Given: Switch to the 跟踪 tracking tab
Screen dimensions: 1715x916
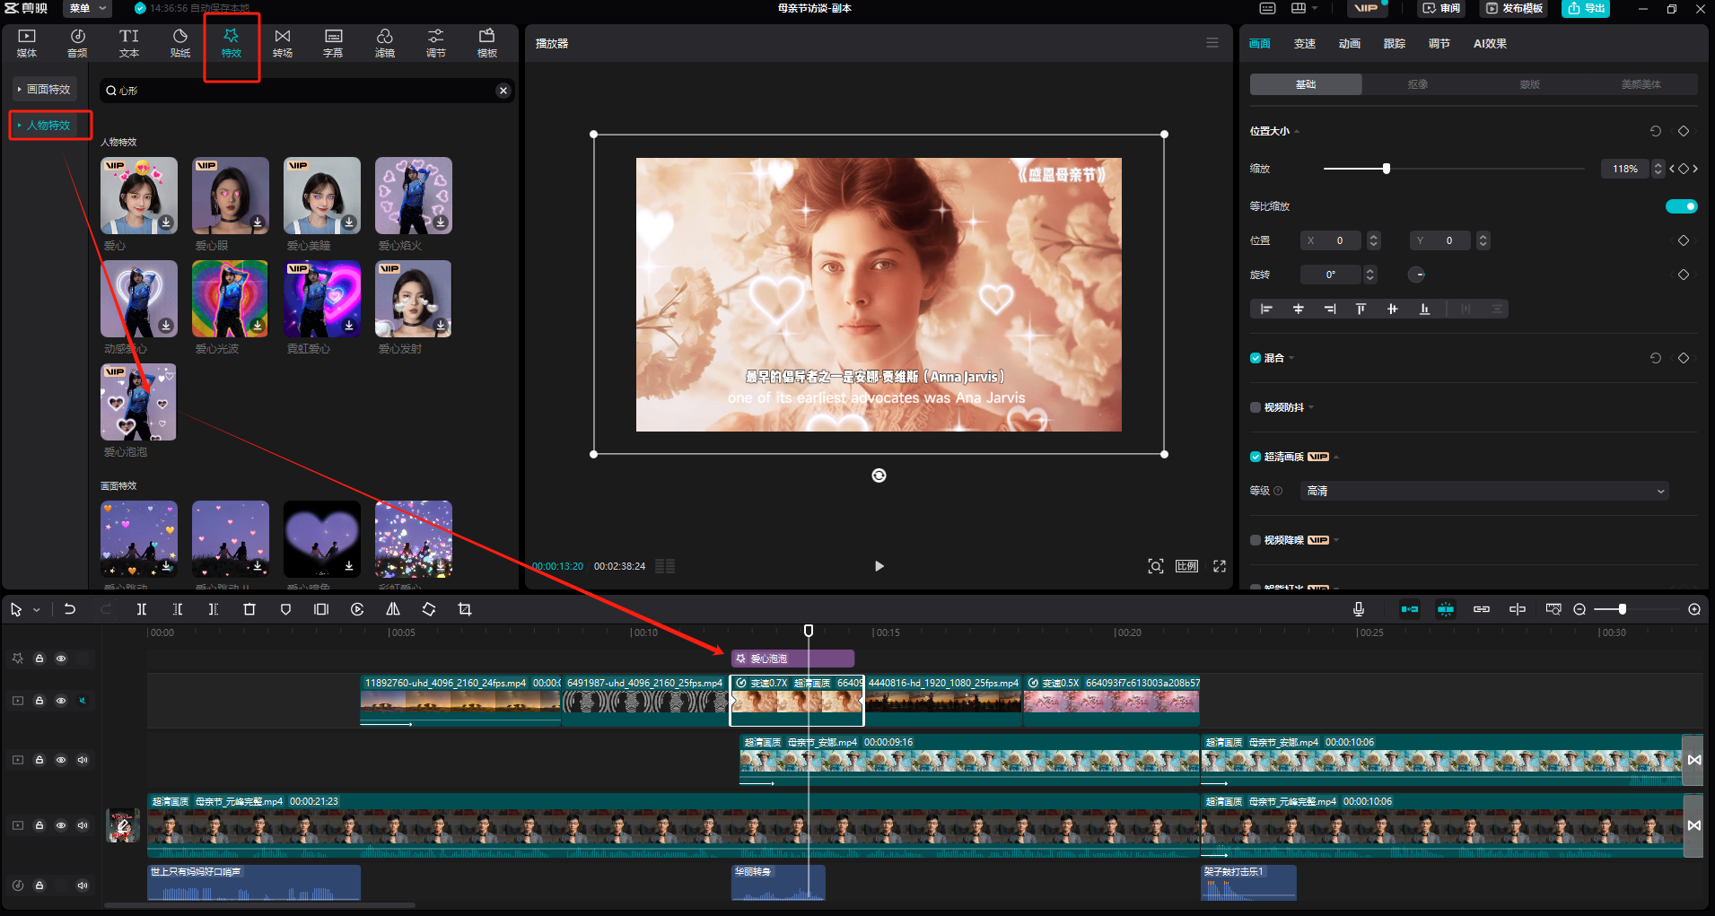Looking at the screenshot, I should [x=1395, y=43].
